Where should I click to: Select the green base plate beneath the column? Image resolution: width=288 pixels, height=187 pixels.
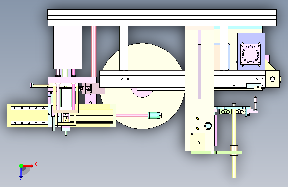pos(216,152)
